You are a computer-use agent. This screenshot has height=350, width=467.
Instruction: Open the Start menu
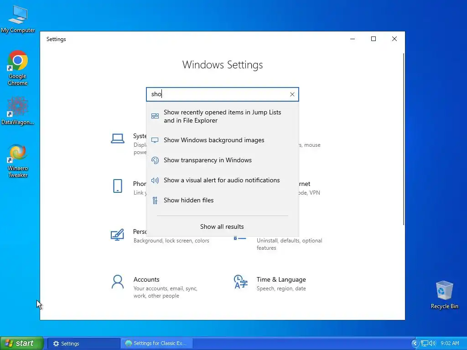22,343
